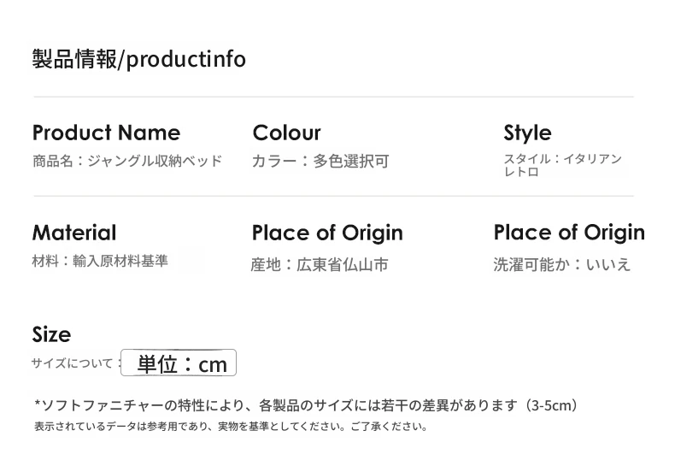Click the 洗濯可能か：いいえ text
The height and width of the screenshot is (472, 675).
click(561, 264)
